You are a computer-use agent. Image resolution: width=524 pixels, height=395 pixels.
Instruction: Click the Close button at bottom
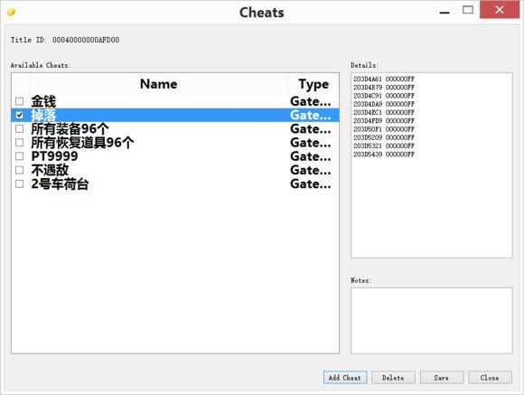[x=490, y=378]
